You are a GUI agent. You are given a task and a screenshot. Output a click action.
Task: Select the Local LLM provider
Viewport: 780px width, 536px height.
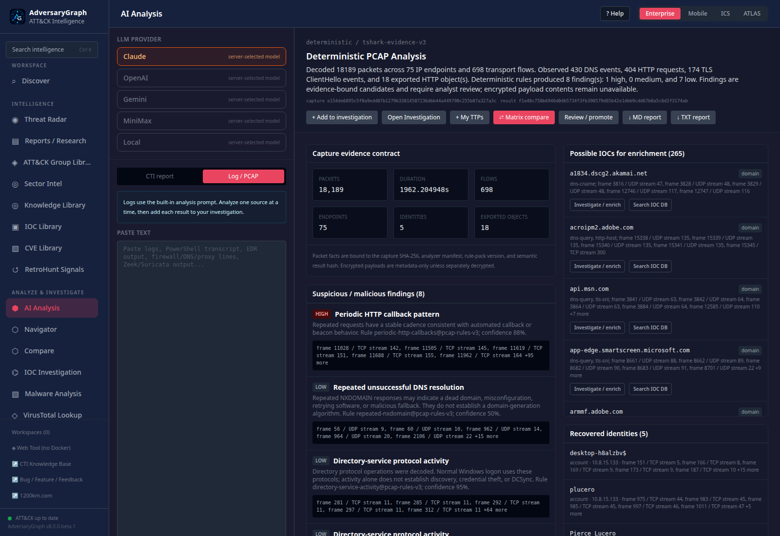pos(201,142)
